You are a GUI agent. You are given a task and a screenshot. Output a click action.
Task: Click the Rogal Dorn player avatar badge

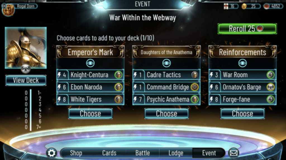coord(8,9)
